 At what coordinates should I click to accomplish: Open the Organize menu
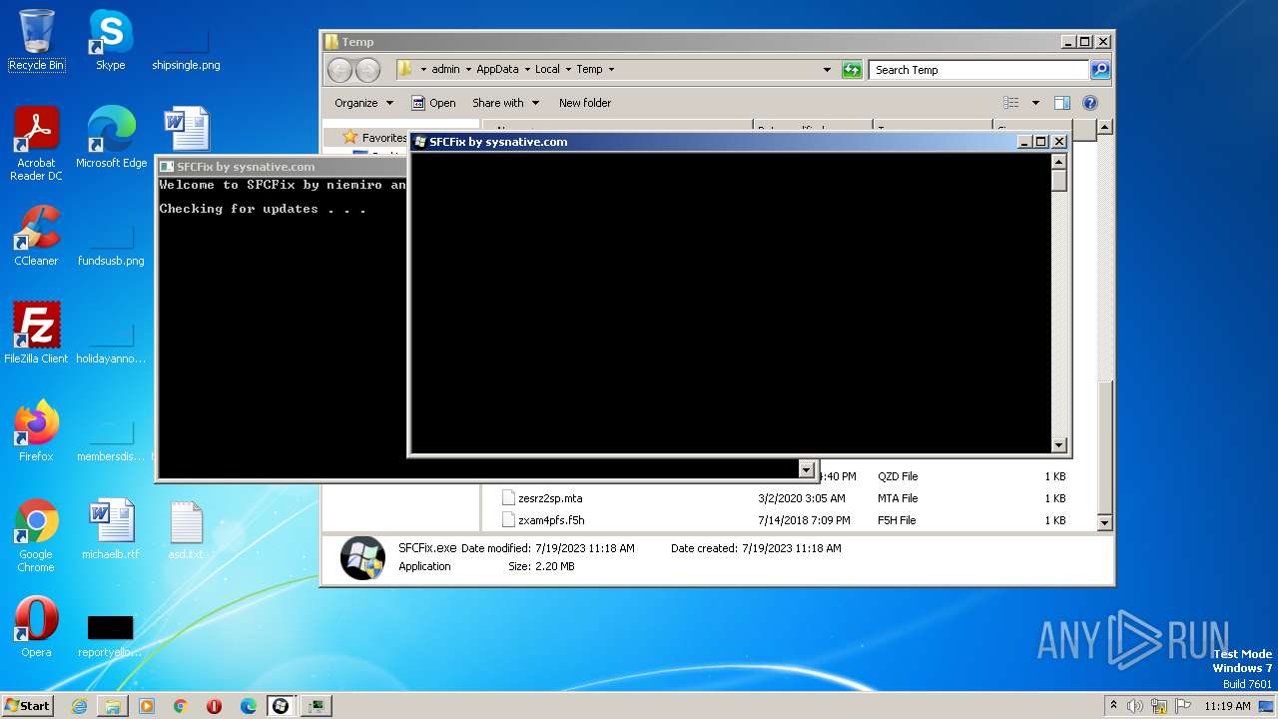coord(363,103)
